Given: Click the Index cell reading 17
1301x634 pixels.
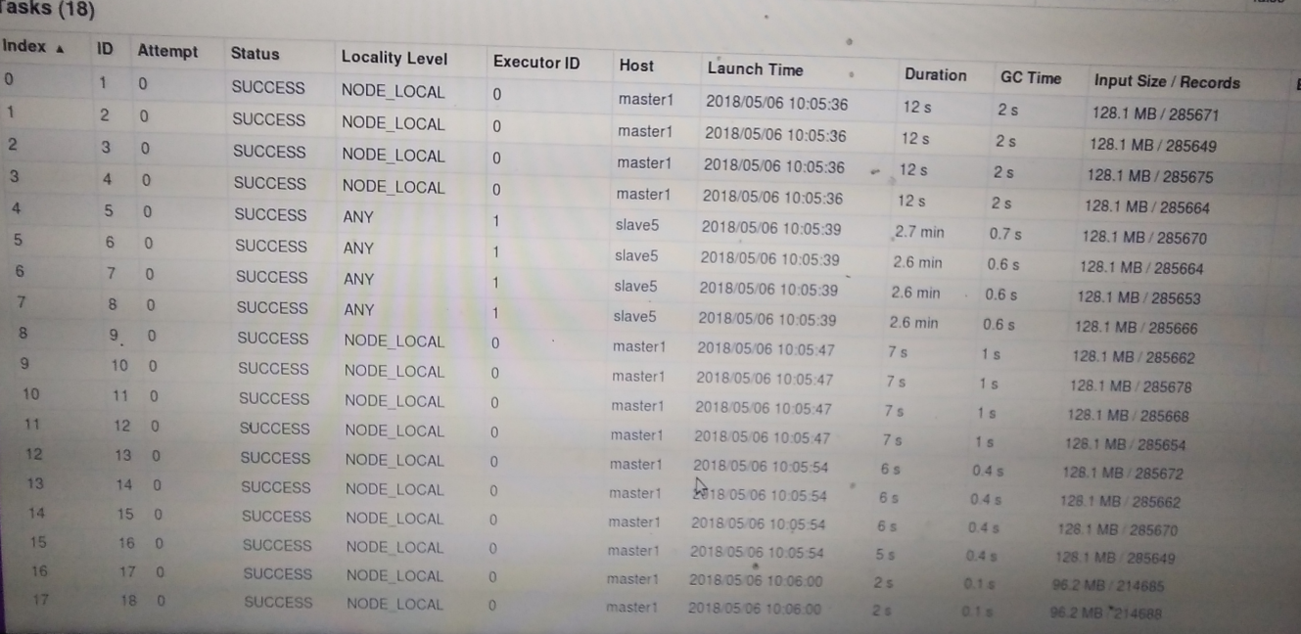Looking at the screenshot, I should point(40,600).
